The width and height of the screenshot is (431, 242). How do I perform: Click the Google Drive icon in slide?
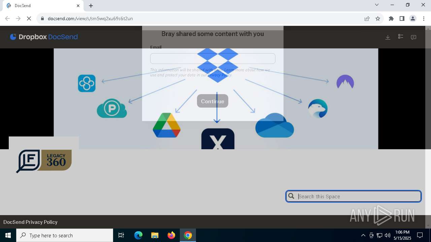tap(167, 125)
